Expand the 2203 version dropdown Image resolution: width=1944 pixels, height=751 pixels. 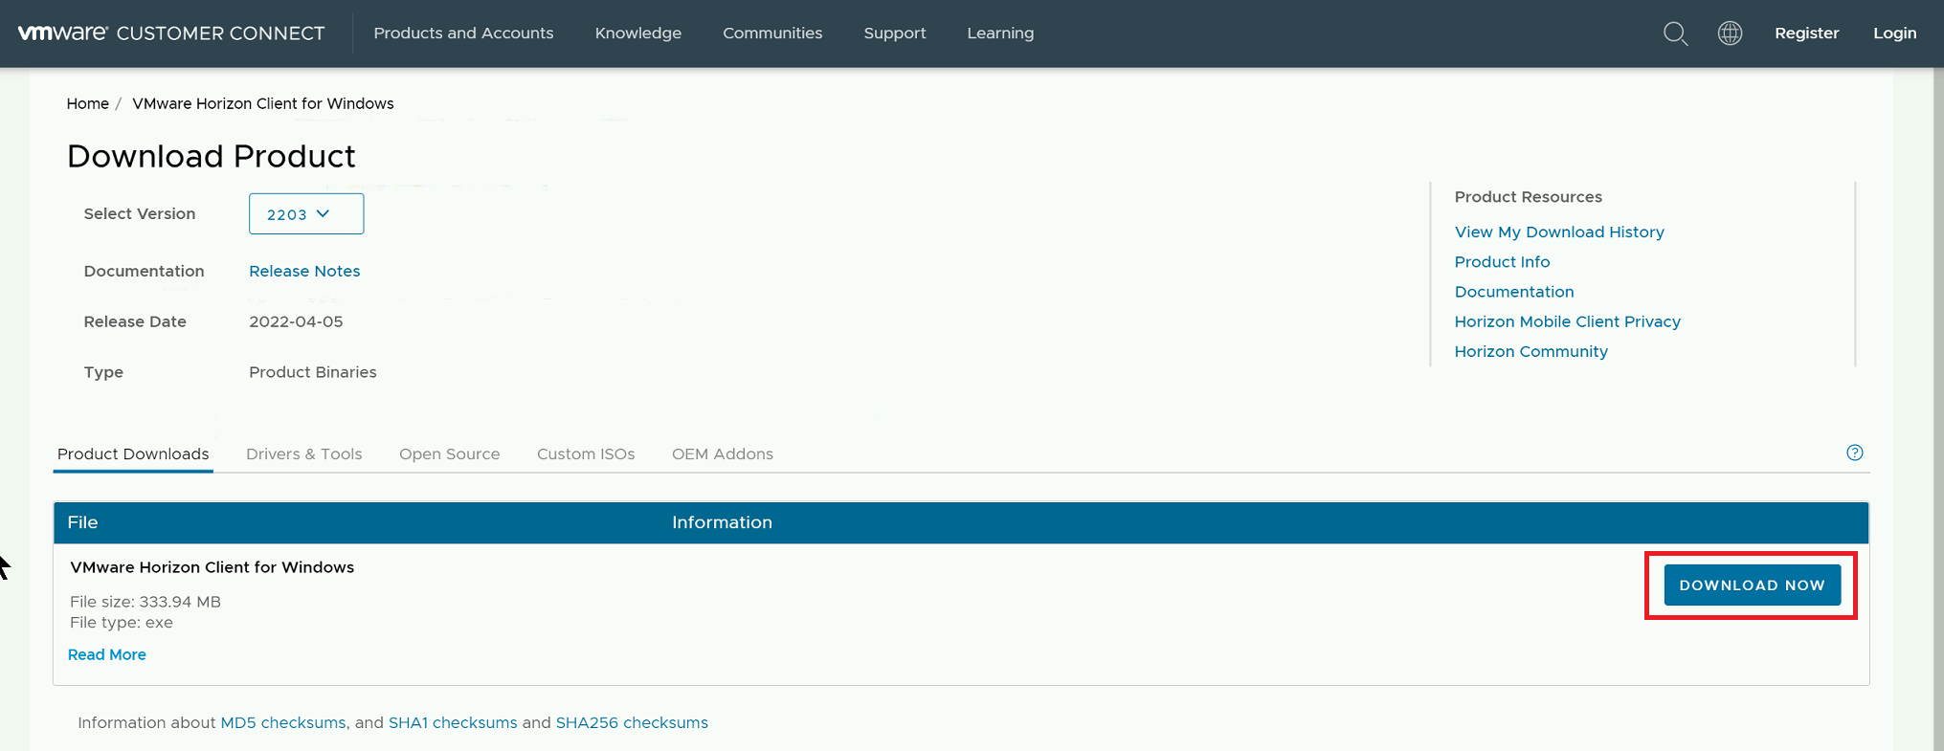pyautogui.click(x=306, y=213)
